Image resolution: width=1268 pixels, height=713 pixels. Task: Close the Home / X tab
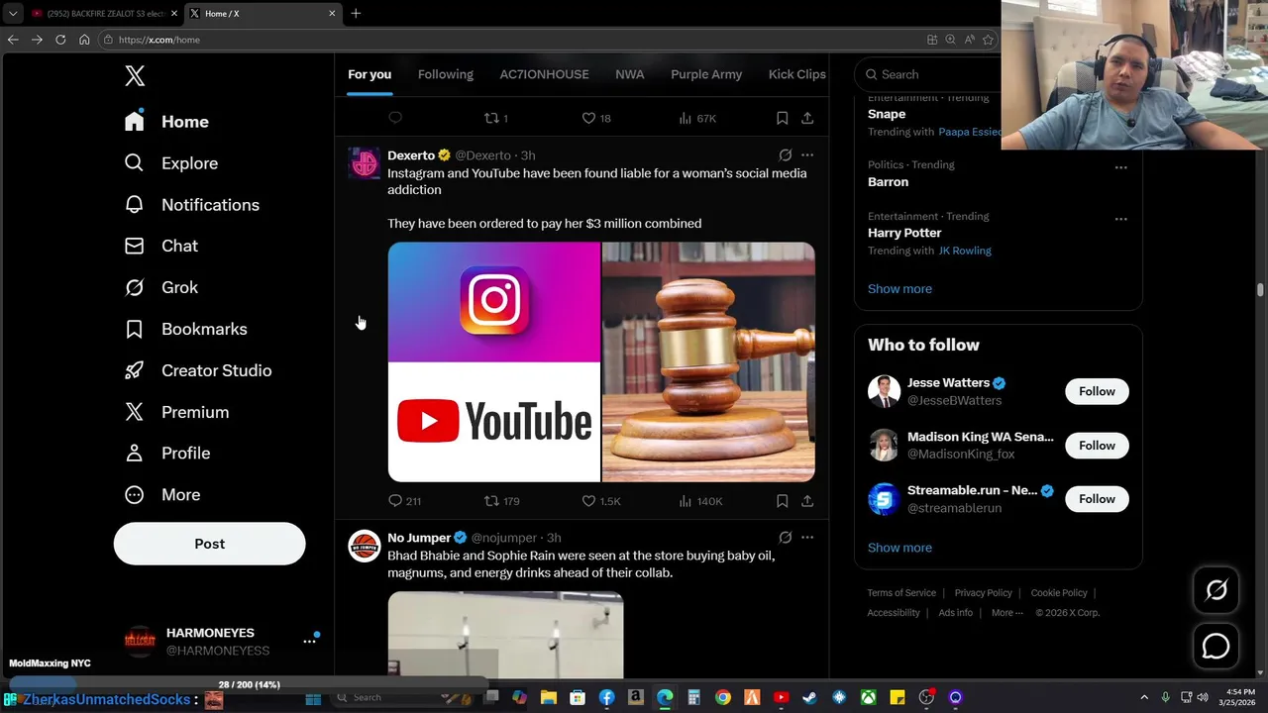pyautogui.click(x=332, y=13)
